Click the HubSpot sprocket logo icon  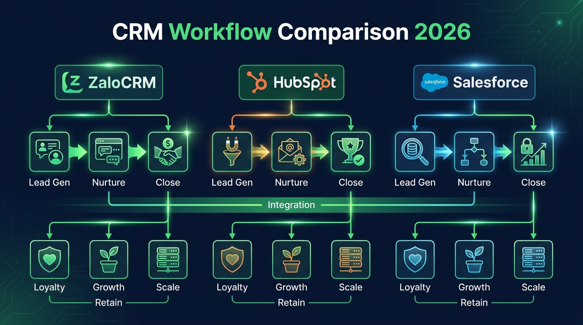258,82
